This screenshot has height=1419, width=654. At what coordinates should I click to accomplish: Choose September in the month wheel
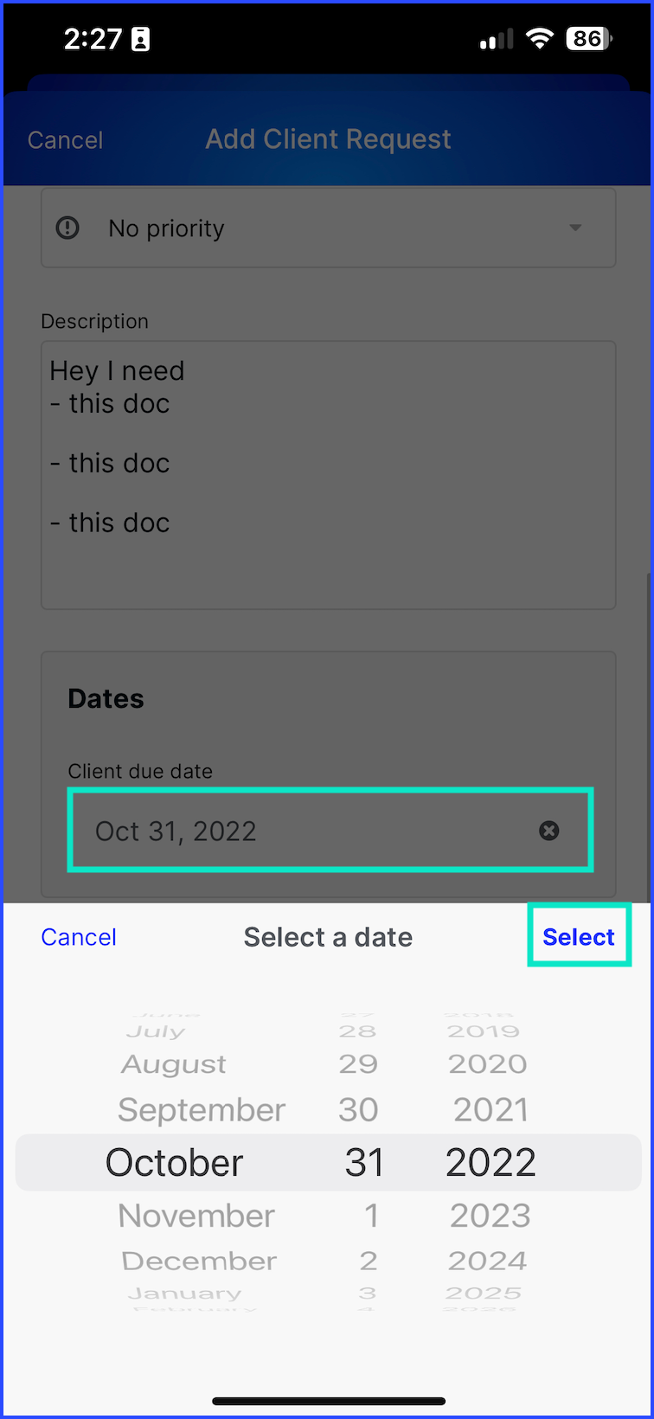pos(202,1110)
